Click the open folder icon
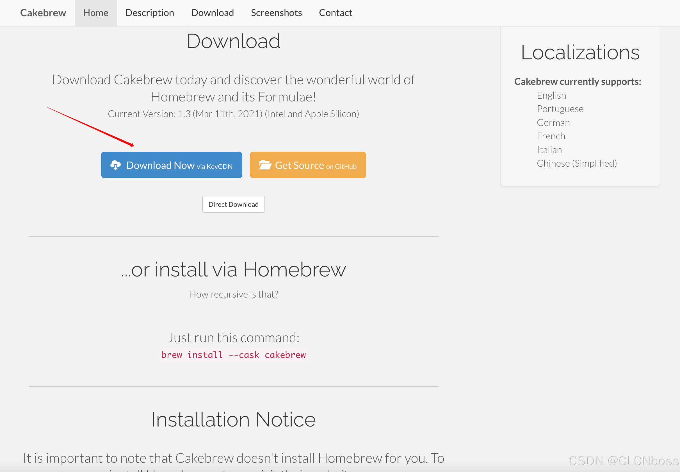 pyautogui.click(x=265, y=165)
